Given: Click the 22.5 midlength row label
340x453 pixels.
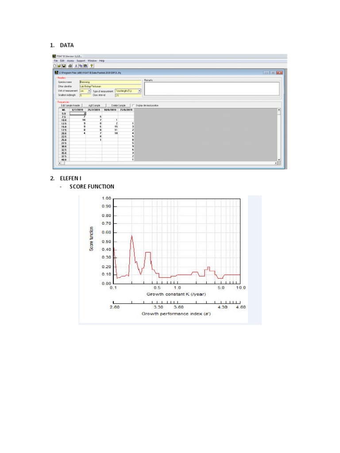Looking at the screenshot, I should point(64,137).
